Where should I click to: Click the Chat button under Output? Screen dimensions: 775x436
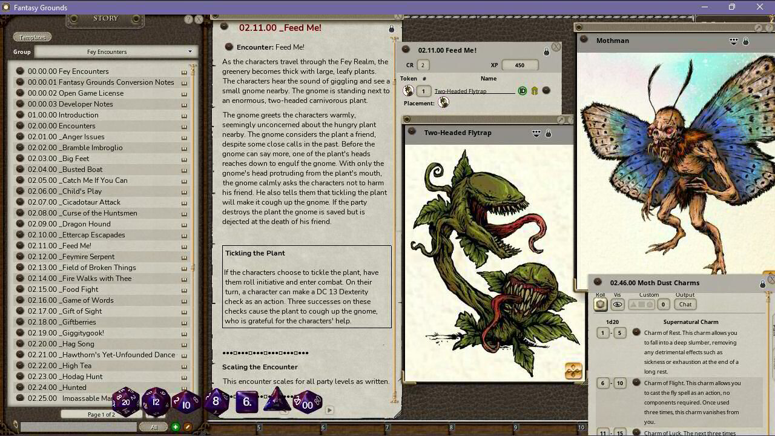pos(685,305)
